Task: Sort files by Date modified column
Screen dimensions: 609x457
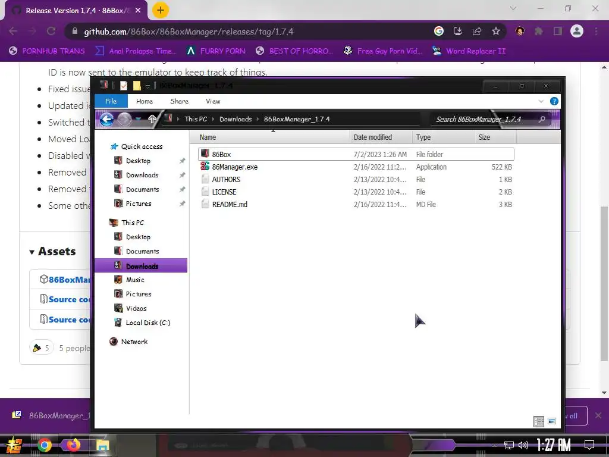Action: [x=381, y=137]
